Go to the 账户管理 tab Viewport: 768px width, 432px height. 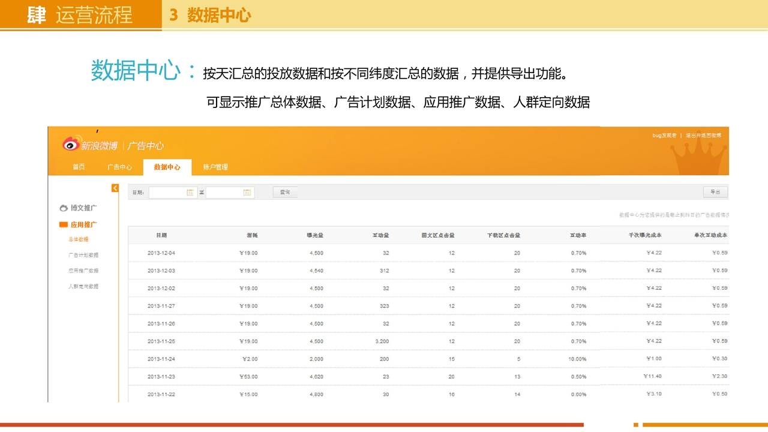pos(215,167)
